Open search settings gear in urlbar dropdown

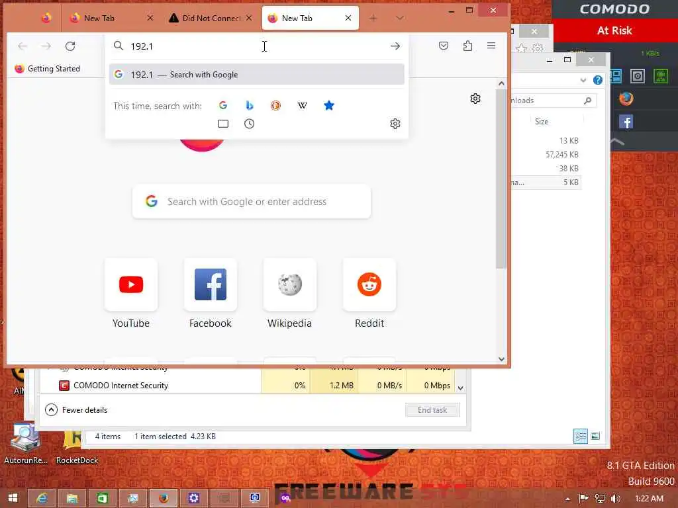[x=395, y=124]
